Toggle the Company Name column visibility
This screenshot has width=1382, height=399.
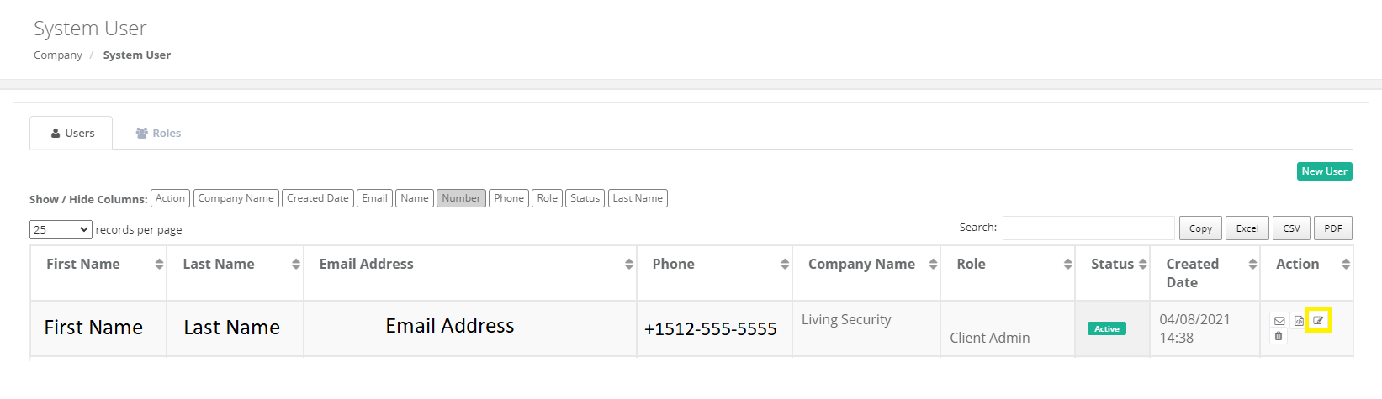[x=236, y=198]
